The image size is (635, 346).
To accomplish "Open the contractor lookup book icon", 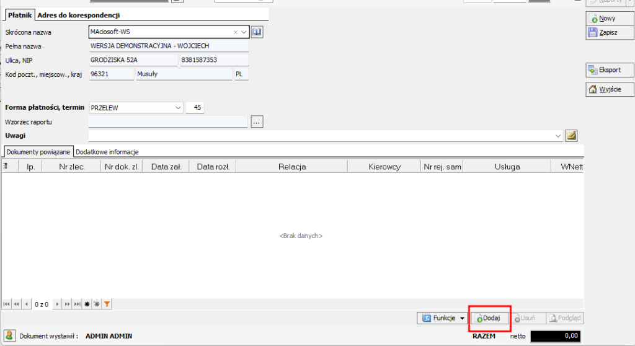I will point(257,32).
